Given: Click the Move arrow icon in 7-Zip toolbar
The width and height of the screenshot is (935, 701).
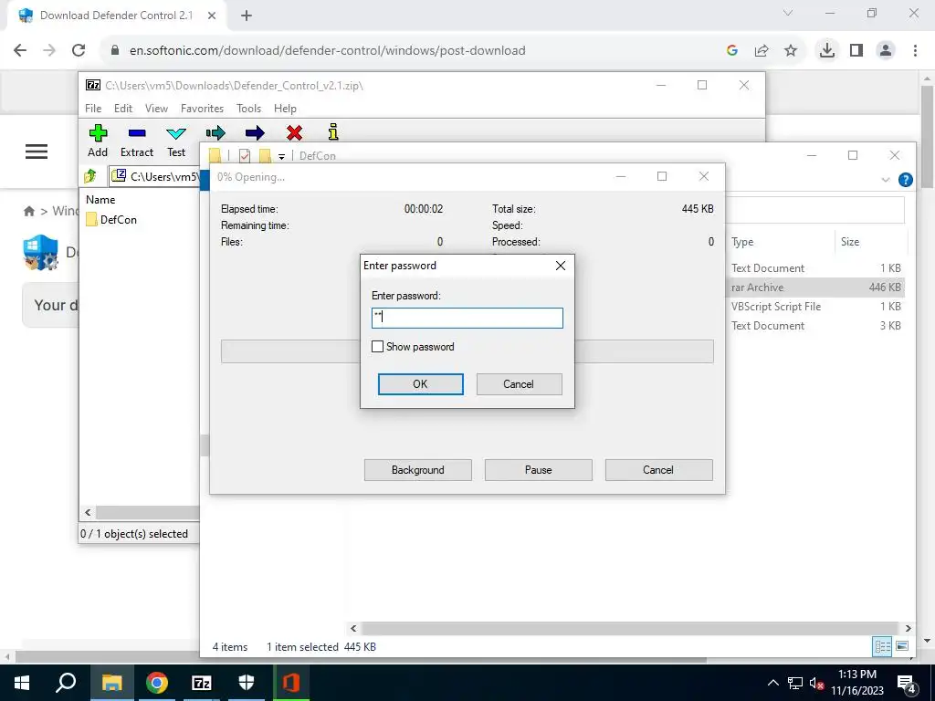Looking at the screenshot, I should click(x=255, y=132).
